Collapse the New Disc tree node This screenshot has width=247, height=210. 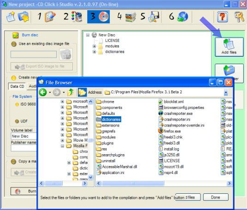point(88,35)
